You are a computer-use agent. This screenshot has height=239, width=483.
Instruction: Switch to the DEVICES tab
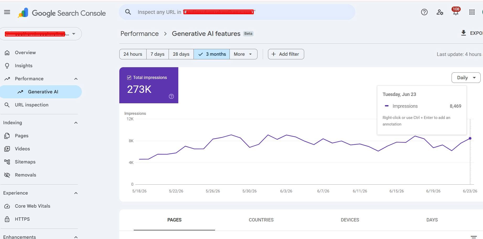(350, 220)
